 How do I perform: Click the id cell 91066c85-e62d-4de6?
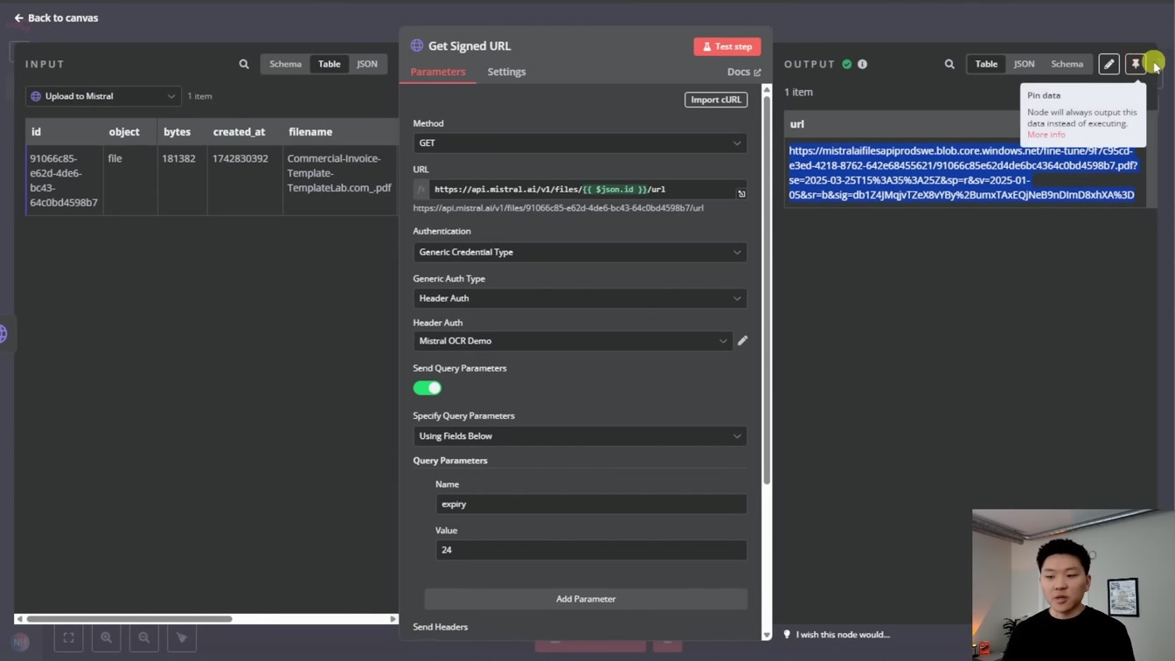pyautogui.click(x=64, y=180)
